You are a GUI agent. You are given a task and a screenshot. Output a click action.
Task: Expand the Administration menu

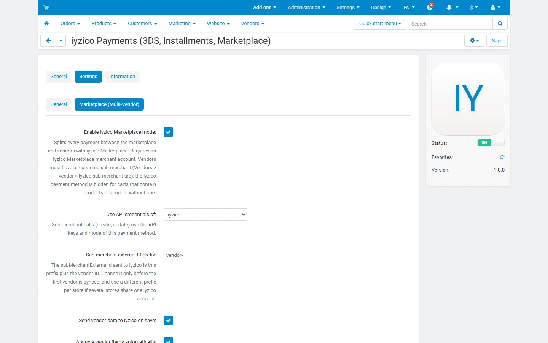306,8
